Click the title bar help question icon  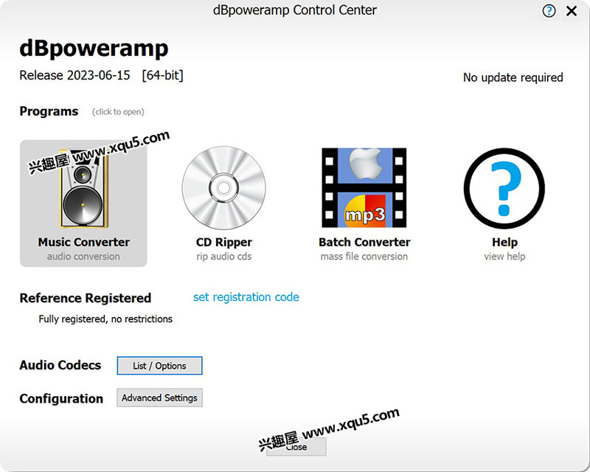[549, 11]
